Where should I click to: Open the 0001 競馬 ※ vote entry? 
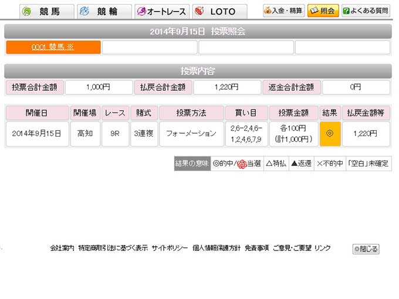tap(53, 47)
